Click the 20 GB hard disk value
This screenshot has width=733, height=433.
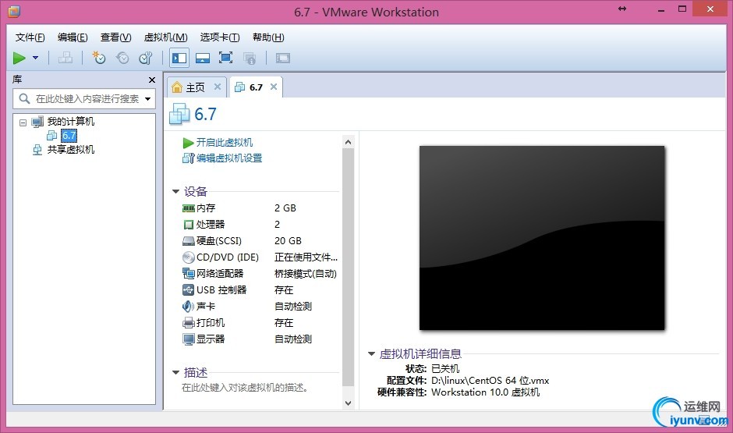point(288,241)
